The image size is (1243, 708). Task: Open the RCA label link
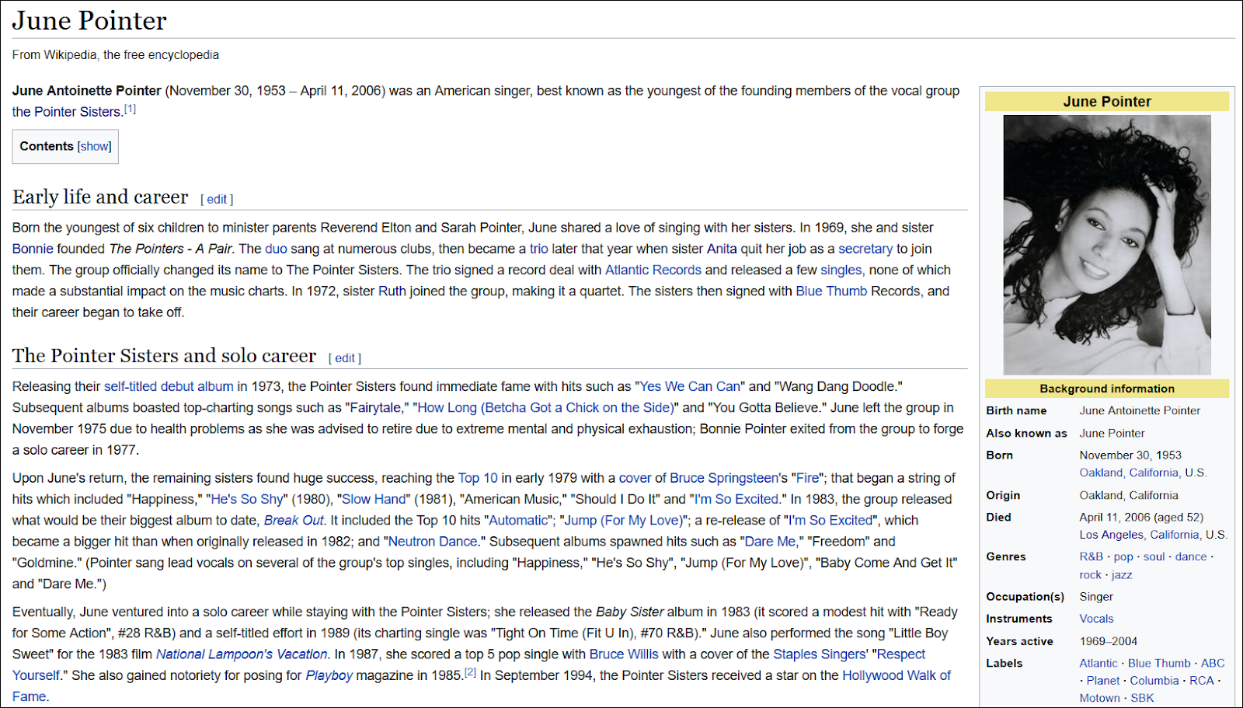(1201, 680)
